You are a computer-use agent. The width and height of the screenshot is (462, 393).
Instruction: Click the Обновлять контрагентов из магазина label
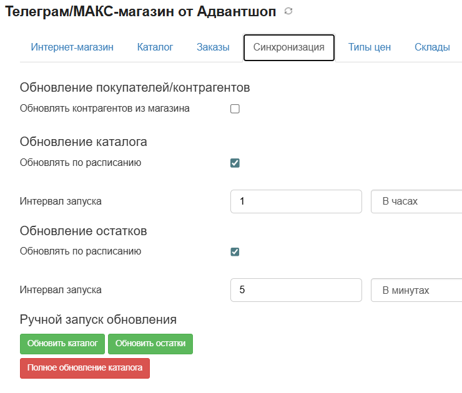(105, 109)
